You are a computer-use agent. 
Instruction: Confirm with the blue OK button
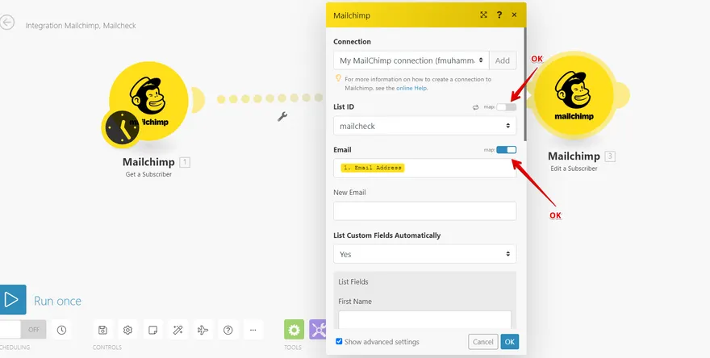pos(510,342)
